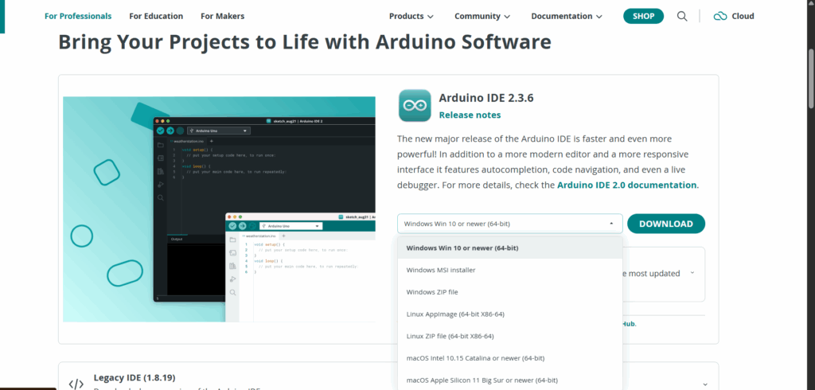Click the search magnifier icon

[682, 16]
